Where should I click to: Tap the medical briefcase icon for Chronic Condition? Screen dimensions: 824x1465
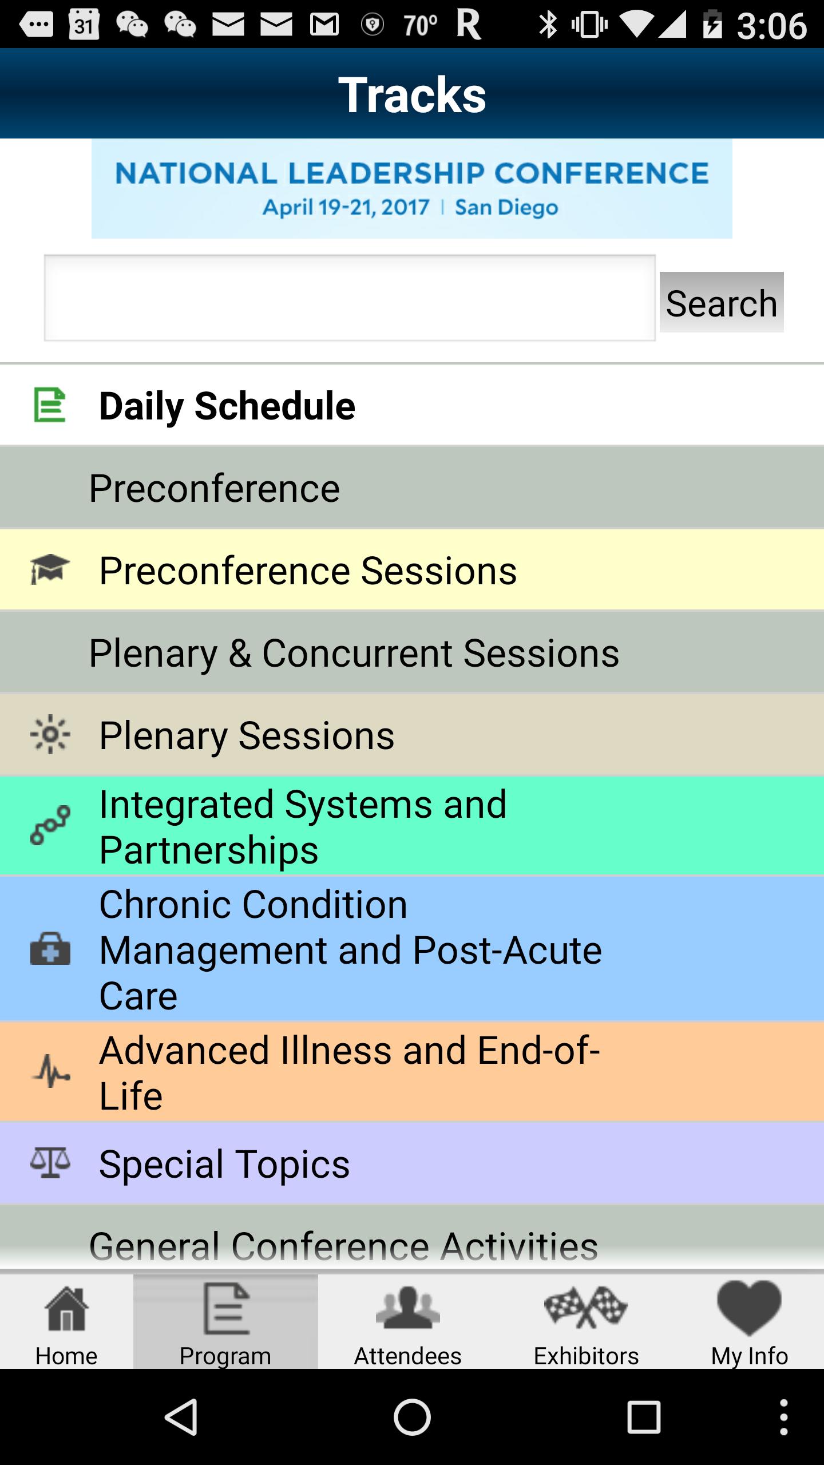(x=50, y=949)
